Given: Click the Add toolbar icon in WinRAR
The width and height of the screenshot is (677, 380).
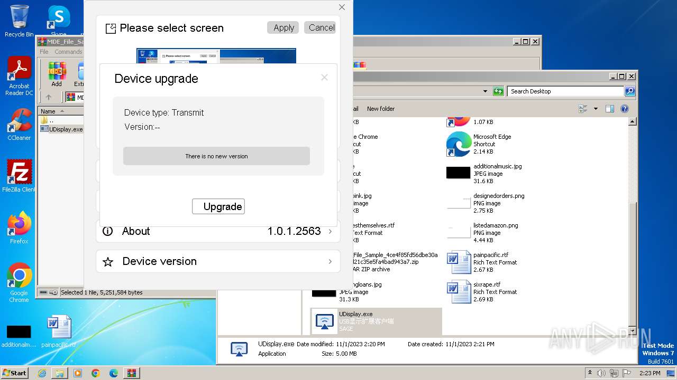Looking at the screenshot, I should click(57, 74).
